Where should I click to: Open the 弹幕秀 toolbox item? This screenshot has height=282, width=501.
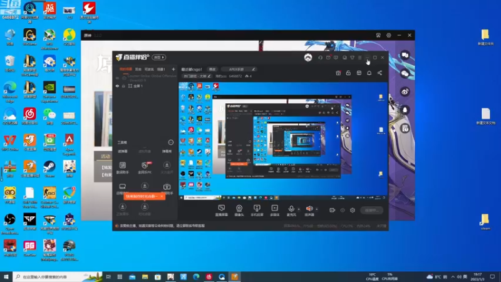tap(167, 151)
